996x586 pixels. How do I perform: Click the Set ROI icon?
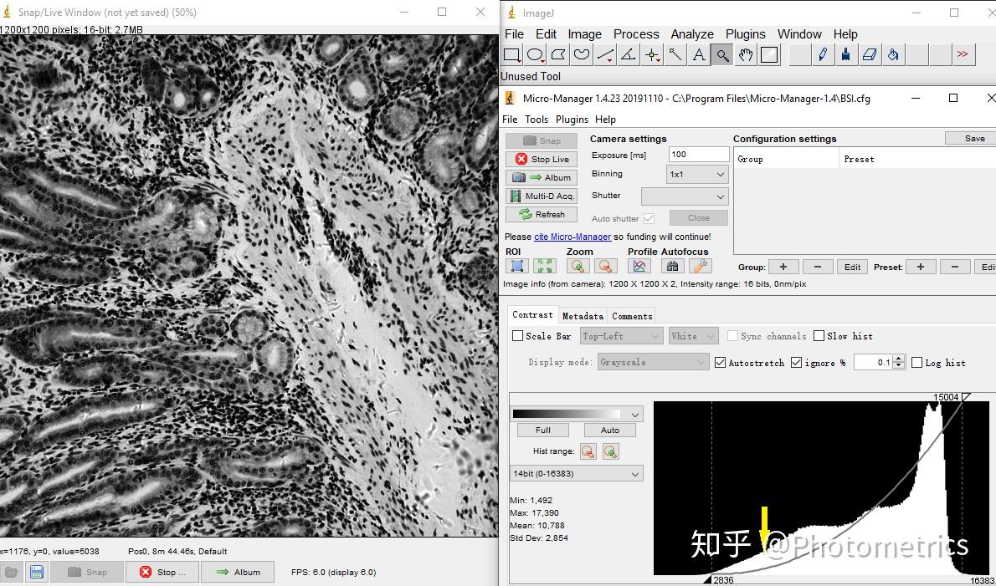coord(517,266)
